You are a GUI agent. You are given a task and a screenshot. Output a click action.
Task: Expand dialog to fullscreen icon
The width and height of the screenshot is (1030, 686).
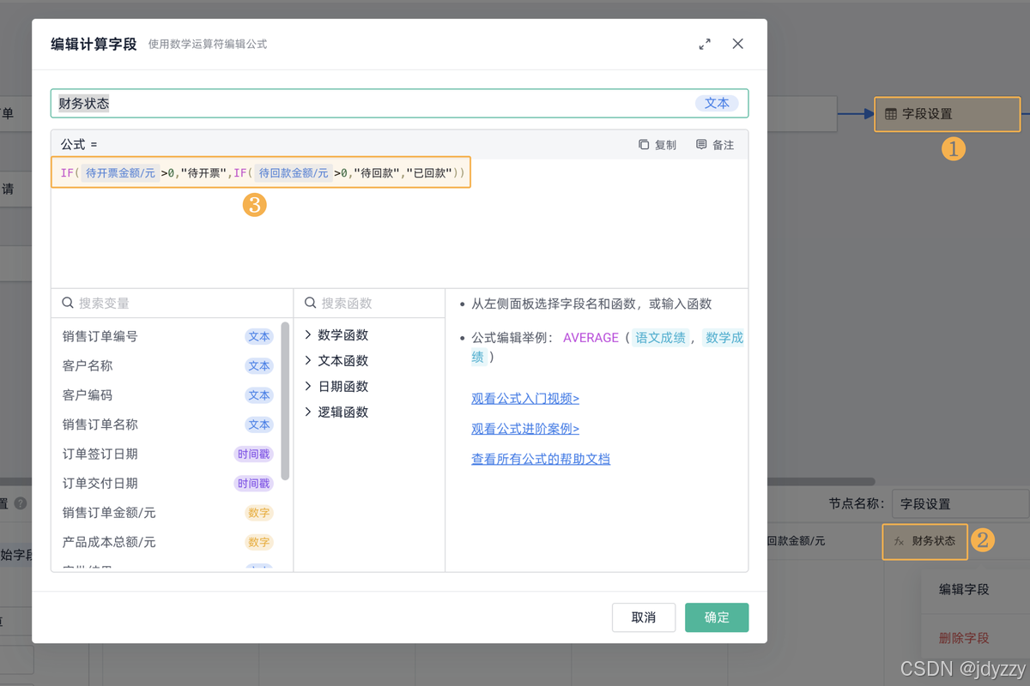point(705,44)
